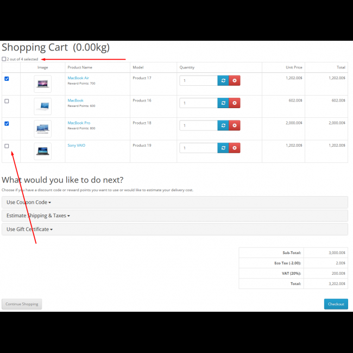Click the Checkout button
Screen dimensions: 353x353
(x=336, y=304)
